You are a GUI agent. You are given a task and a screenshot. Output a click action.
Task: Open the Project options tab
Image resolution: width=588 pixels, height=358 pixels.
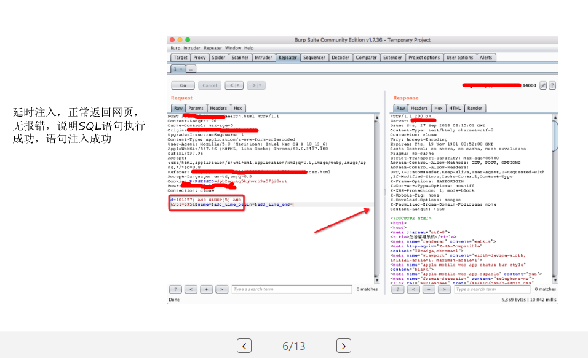[x=424, y=58]
